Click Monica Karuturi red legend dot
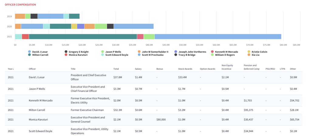Screen dimensions: 311x136 click(66, 55)
